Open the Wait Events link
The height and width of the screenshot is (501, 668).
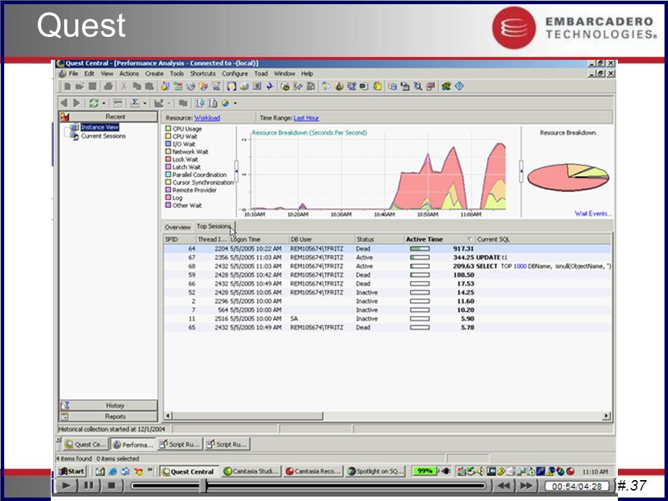click(x=593, y=214)
